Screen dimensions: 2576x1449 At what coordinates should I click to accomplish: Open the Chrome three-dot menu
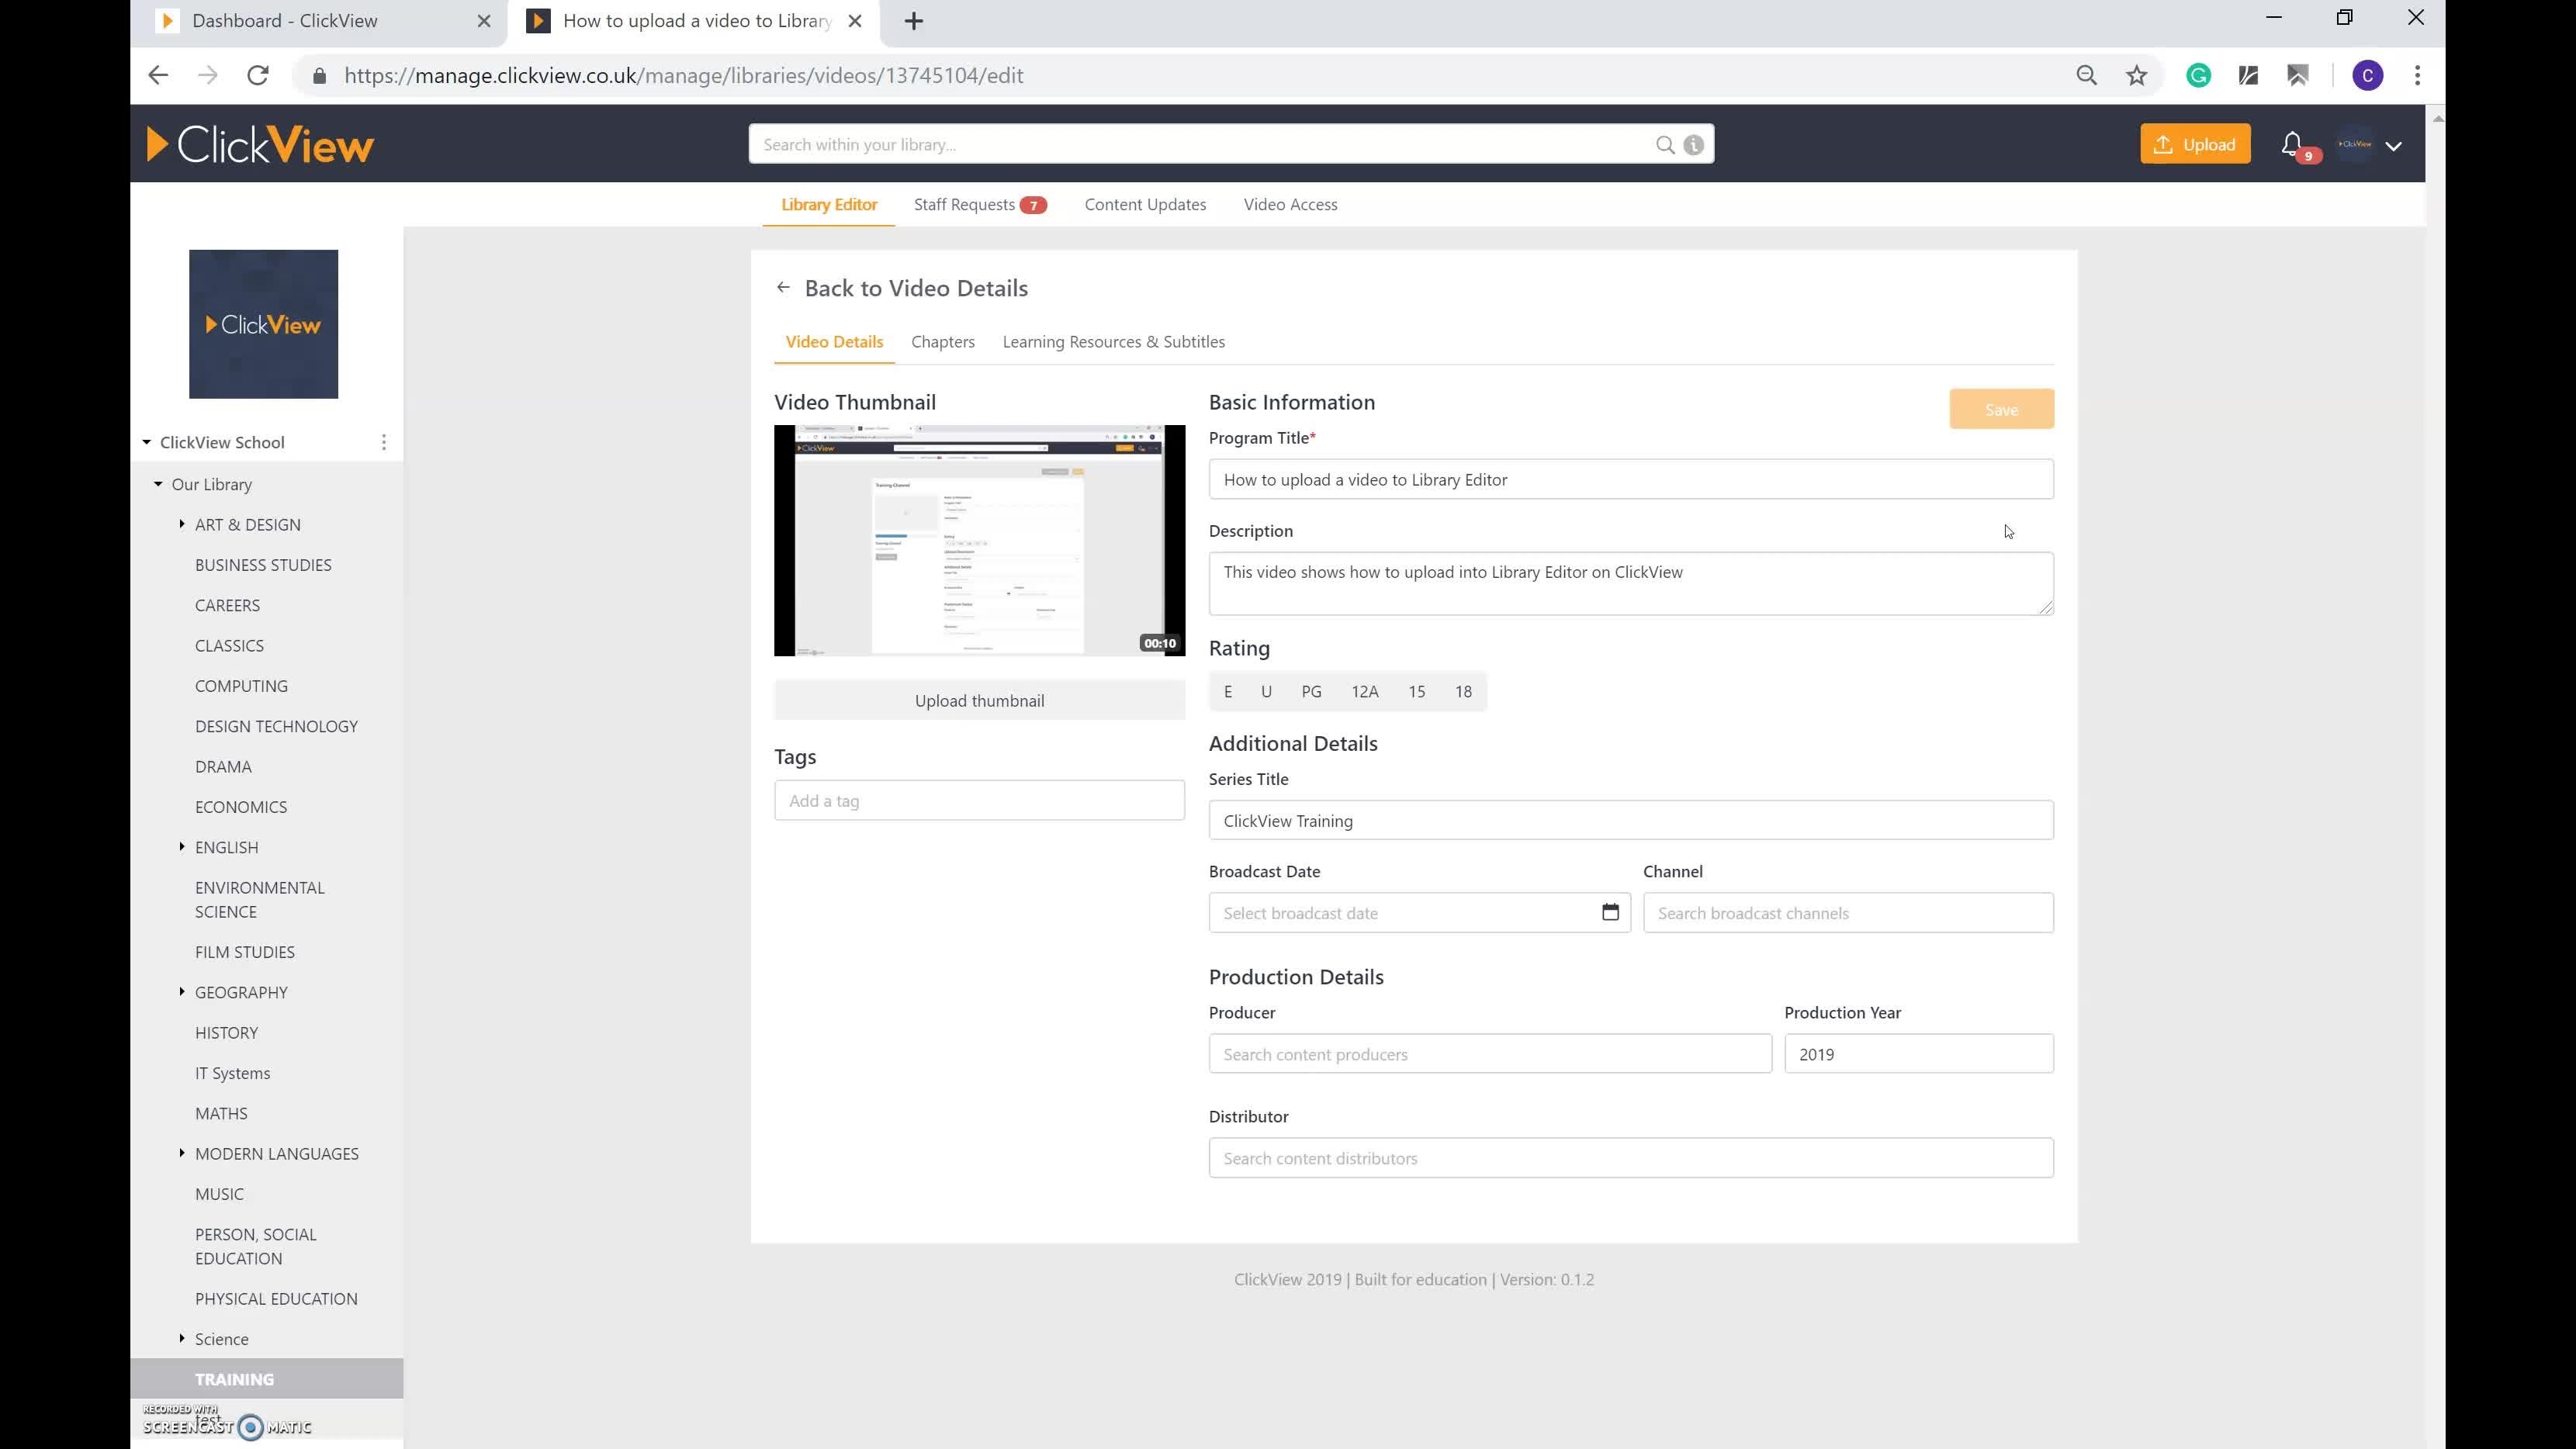pyautogui.click(x=2418, y=76)
